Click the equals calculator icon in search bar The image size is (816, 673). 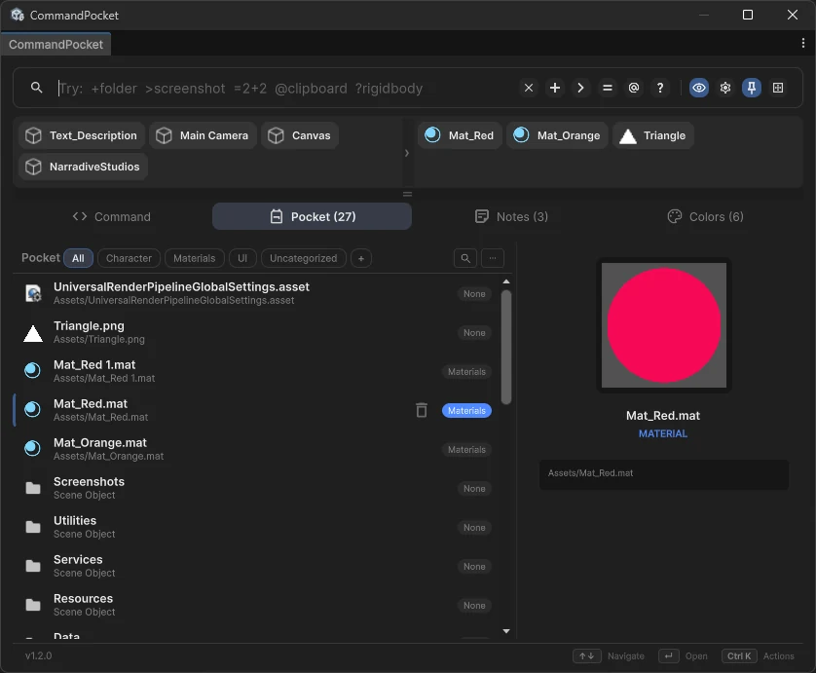point(608,88)
